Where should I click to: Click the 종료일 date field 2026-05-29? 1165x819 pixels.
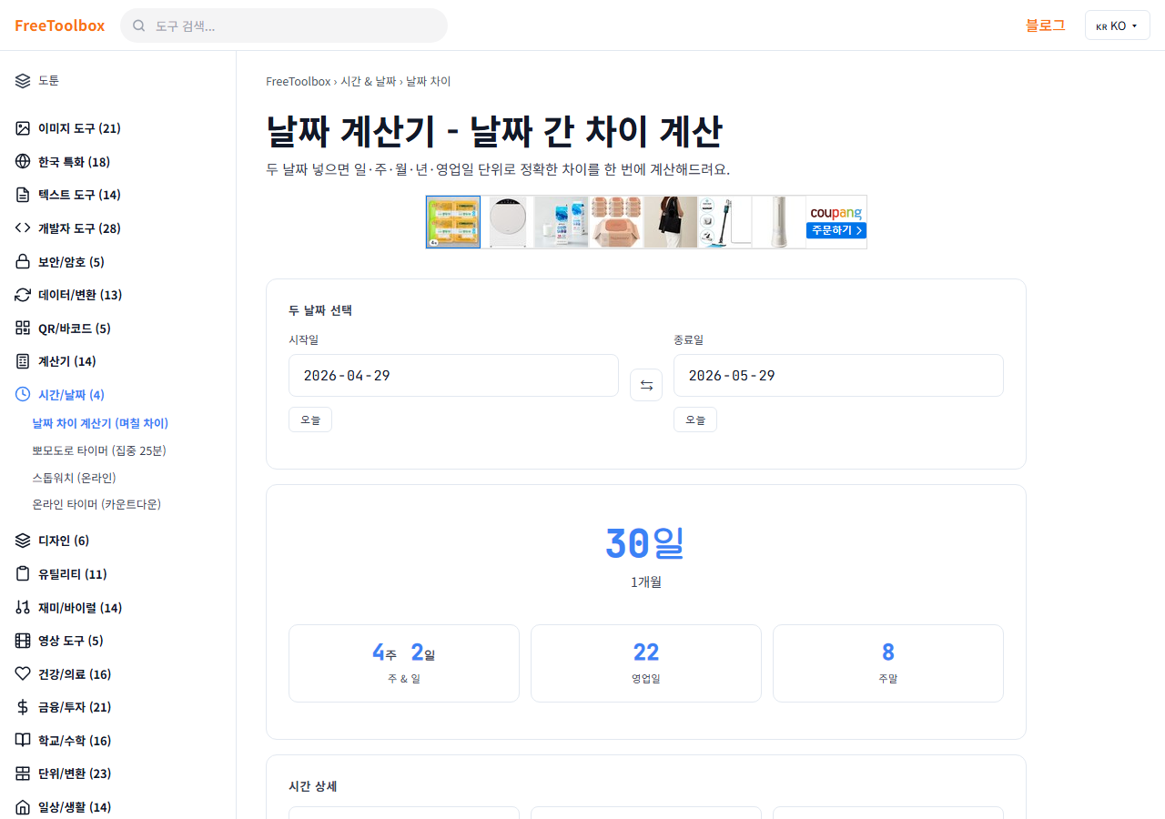[x=838, y=375]
